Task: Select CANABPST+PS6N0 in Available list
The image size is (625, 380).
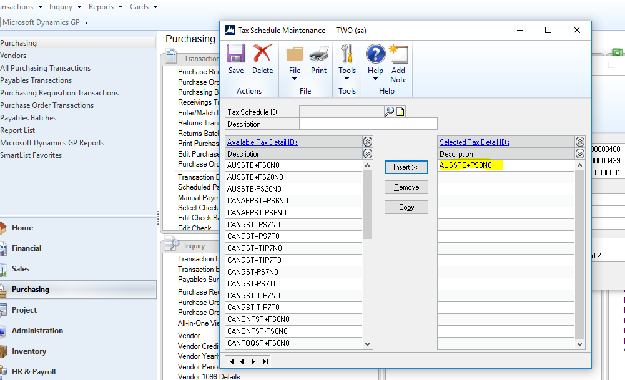Action: (x=293, y=201)
